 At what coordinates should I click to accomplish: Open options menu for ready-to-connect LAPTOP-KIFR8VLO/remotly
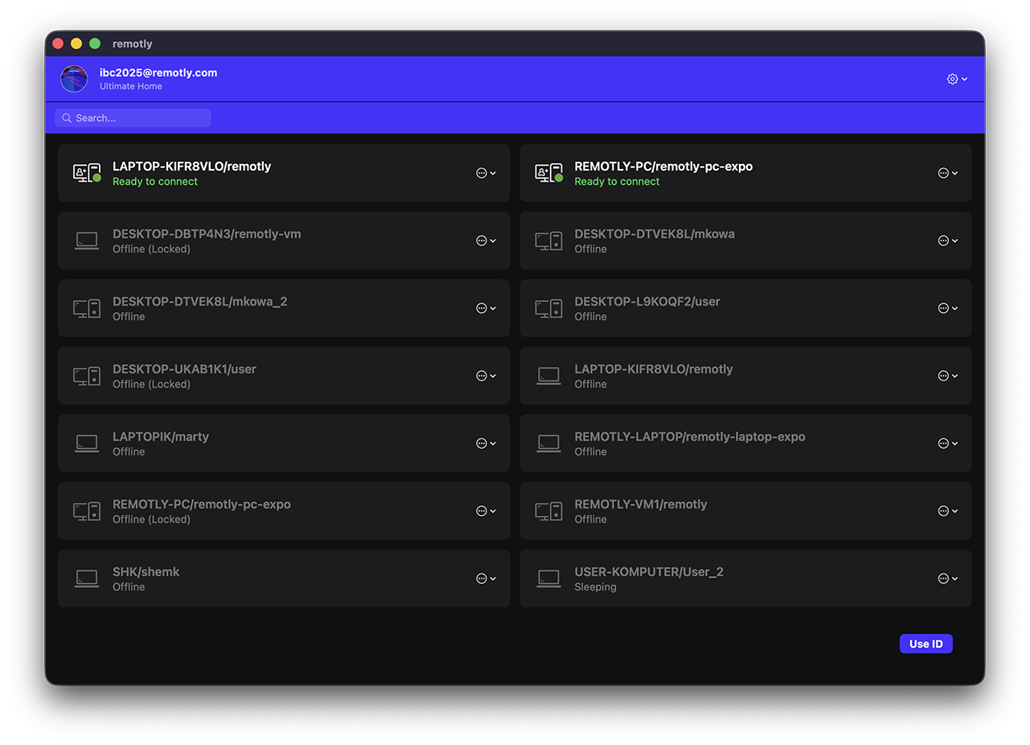pyautogui.click(x=486, y=173)
